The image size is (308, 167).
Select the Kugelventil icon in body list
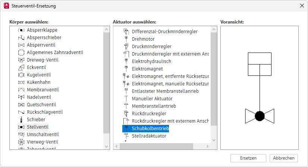click(x=21, y=75)
